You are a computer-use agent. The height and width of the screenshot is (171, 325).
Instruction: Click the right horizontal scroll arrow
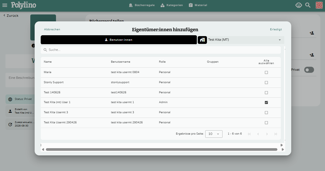pyautogui.click(x=283, y=149)
